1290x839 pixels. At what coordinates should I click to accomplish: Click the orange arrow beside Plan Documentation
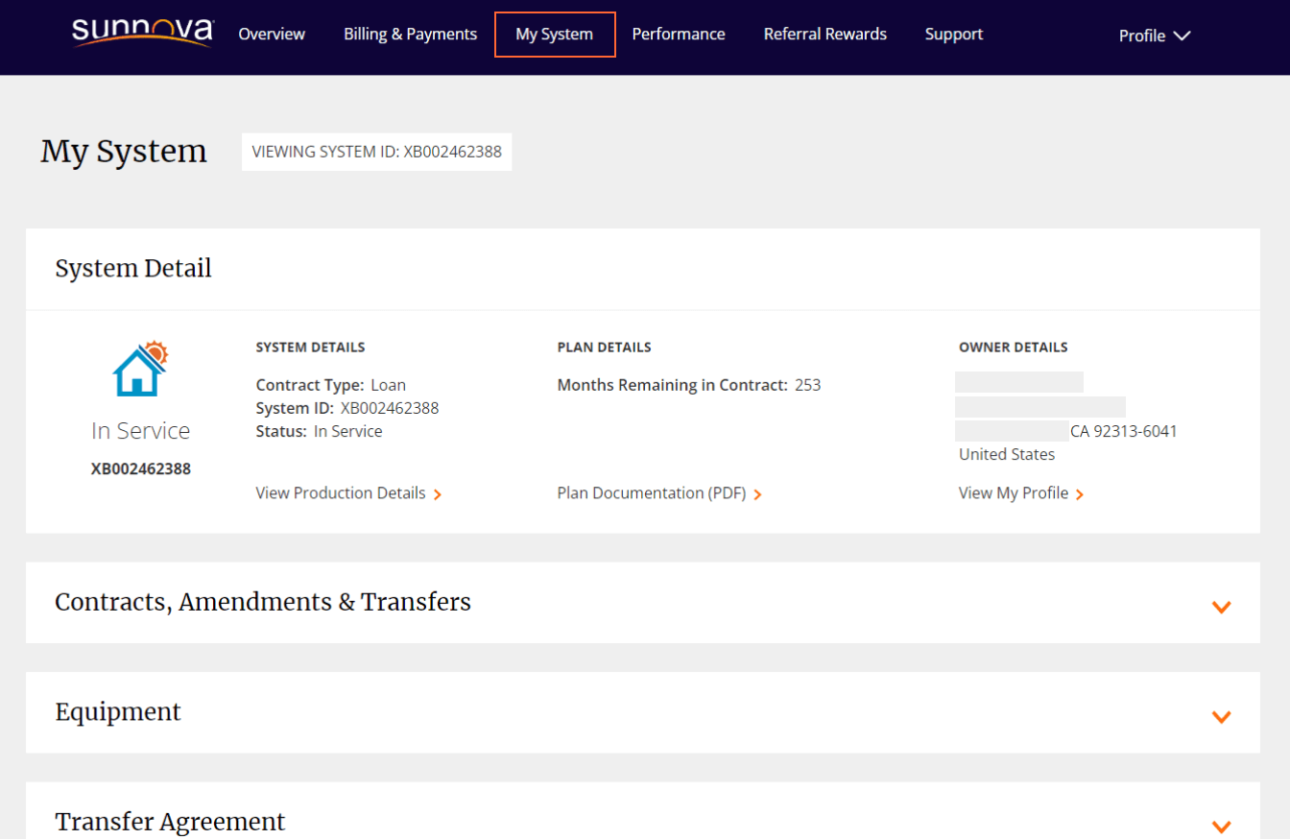[x=757, y=494]
